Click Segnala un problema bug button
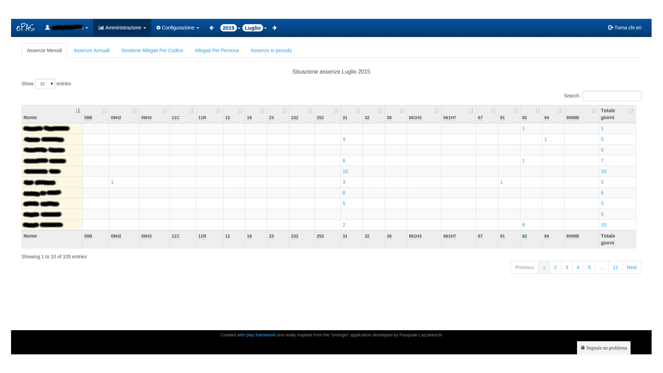663x373 pixels. (604, 348)
